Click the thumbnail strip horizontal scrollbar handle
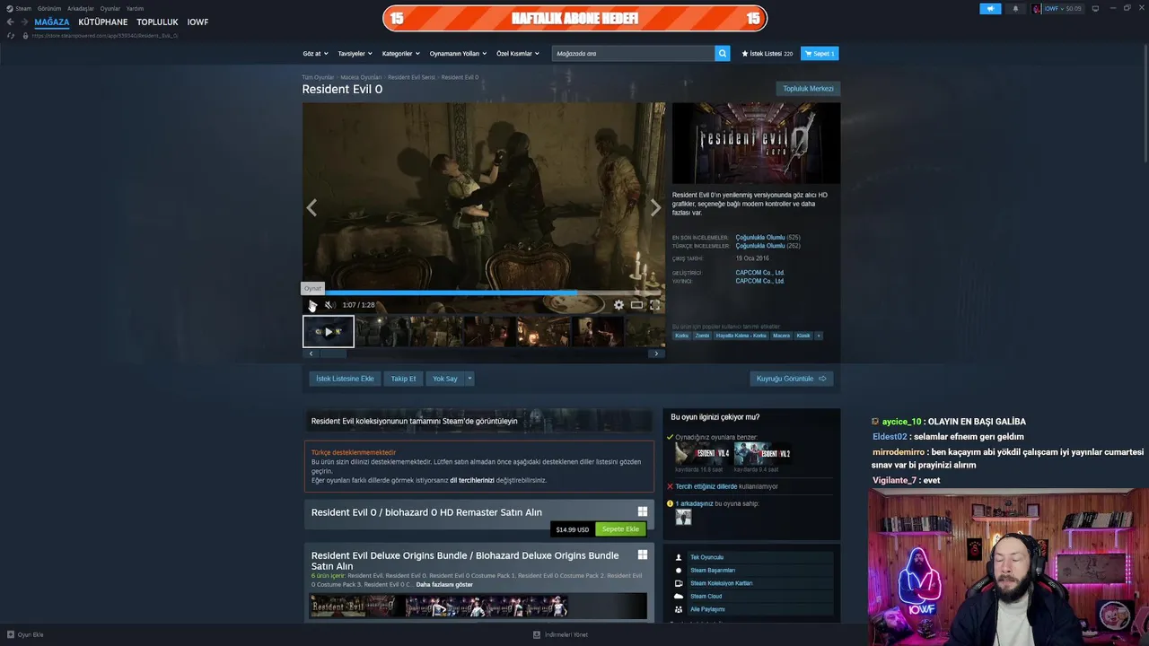 [x=333, y=354]
